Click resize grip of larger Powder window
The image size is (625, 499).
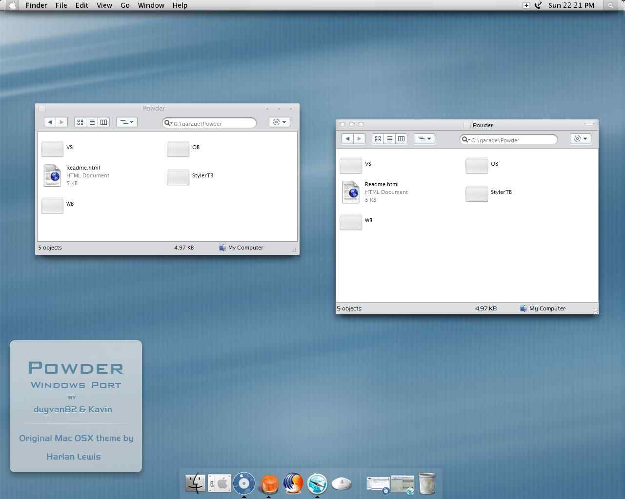click(x=595, y=310)
